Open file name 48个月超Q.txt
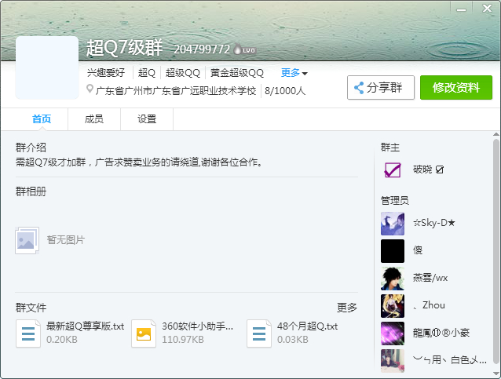 [x=307, y=326]
